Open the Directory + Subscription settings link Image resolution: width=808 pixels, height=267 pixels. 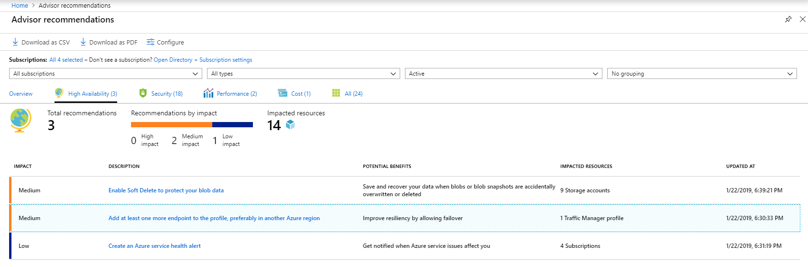pyautogui.click(x=203, y=60)
